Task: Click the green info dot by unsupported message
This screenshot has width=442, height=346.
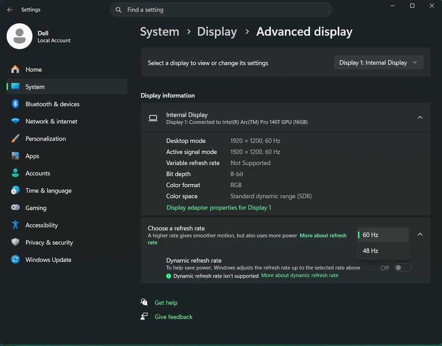Action: tap(168, 276)
